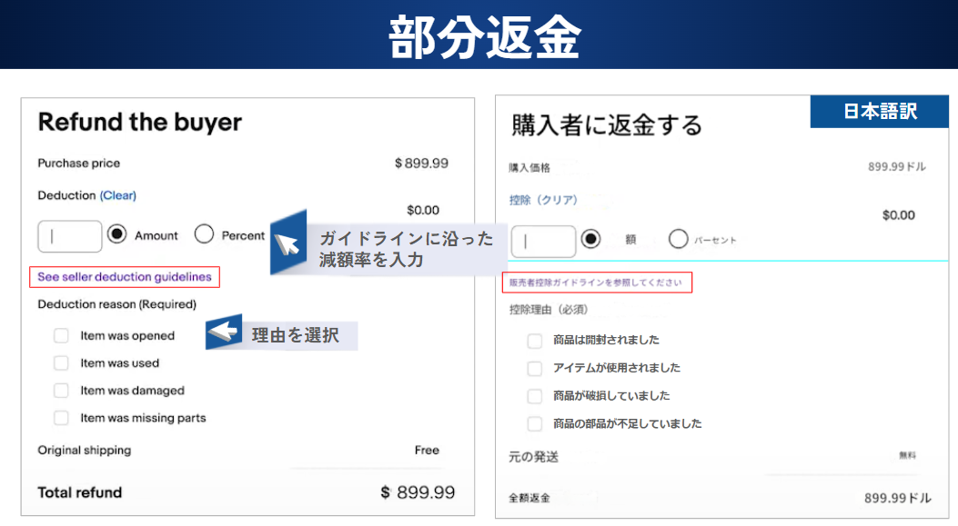958x526 pixels.
Task: Click the 日本語訳 badge
Action: (x=879, y=112)
